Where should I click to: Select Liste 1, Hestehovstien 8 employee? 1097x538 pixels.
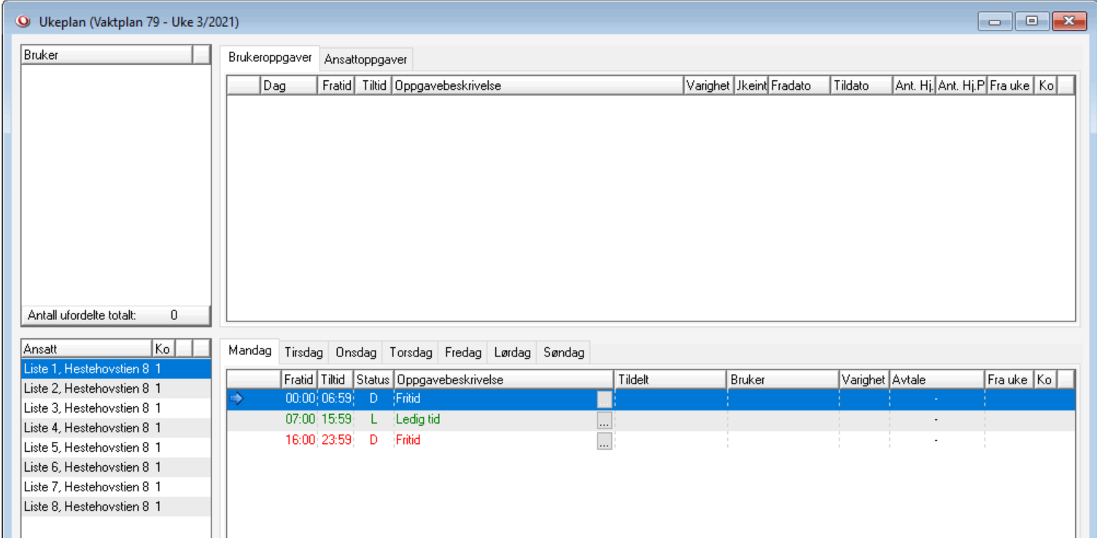pyautogui.click(x=116, y=369)
